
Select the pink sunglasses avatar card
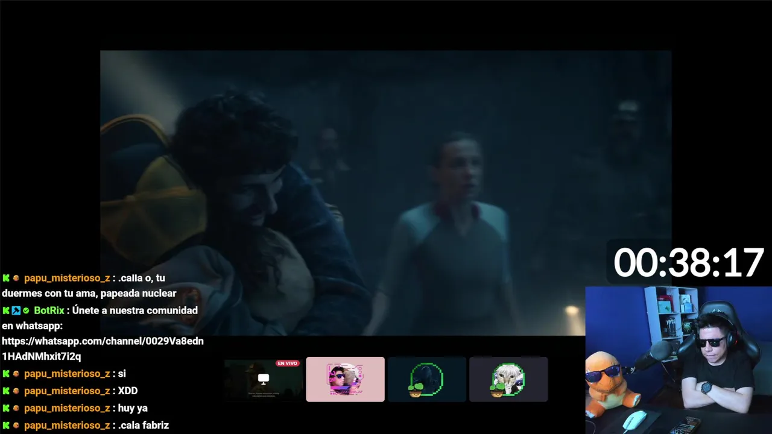345,379
